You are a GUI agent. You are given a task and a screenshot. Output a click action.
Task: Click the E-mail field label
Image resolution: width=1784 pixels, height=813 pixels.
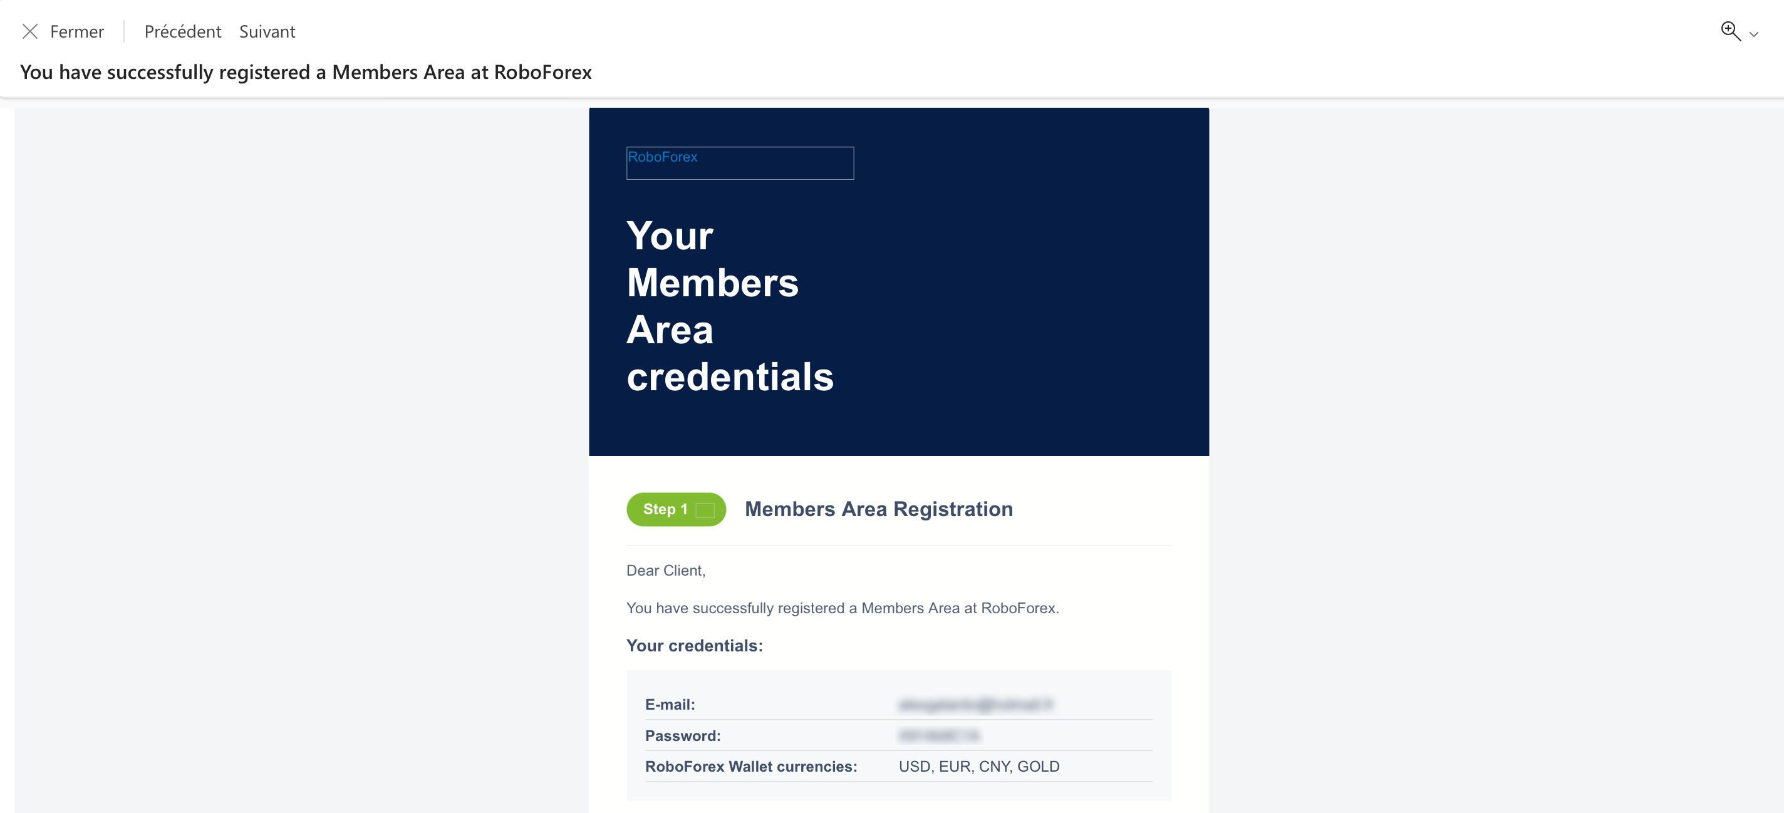pos(670,705)
